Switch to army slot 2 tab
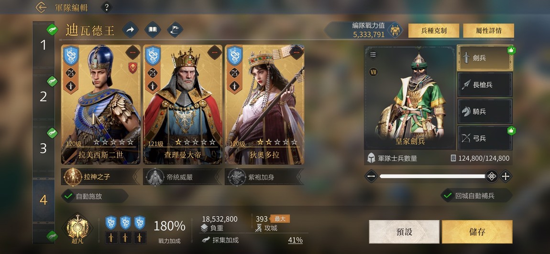Screen dimensions: 550x254 [44, 96]
